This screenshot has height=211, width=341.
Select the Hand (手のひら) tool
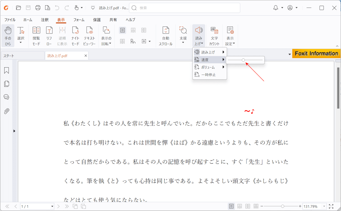click(8, 36)
